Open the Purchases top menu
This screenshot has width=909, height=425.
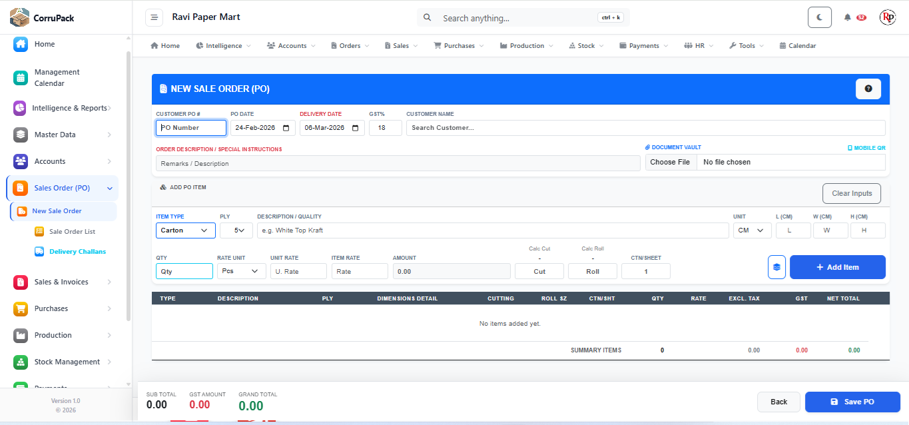[x=459, y=46]
